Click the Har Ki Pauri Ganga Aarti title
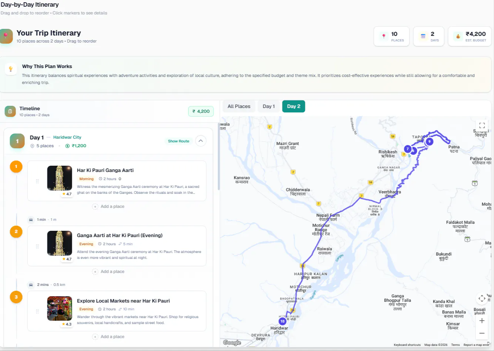 (x=105, y=171)
